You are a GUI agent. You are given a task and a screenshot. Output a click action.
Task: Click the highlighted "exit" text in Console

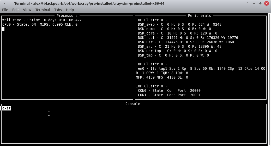click(6, 108)
